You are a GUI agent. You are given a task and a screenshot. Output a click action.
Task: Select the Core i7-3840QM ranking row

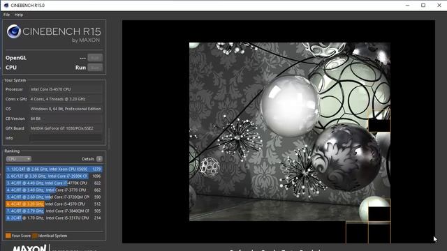[54, 211]
